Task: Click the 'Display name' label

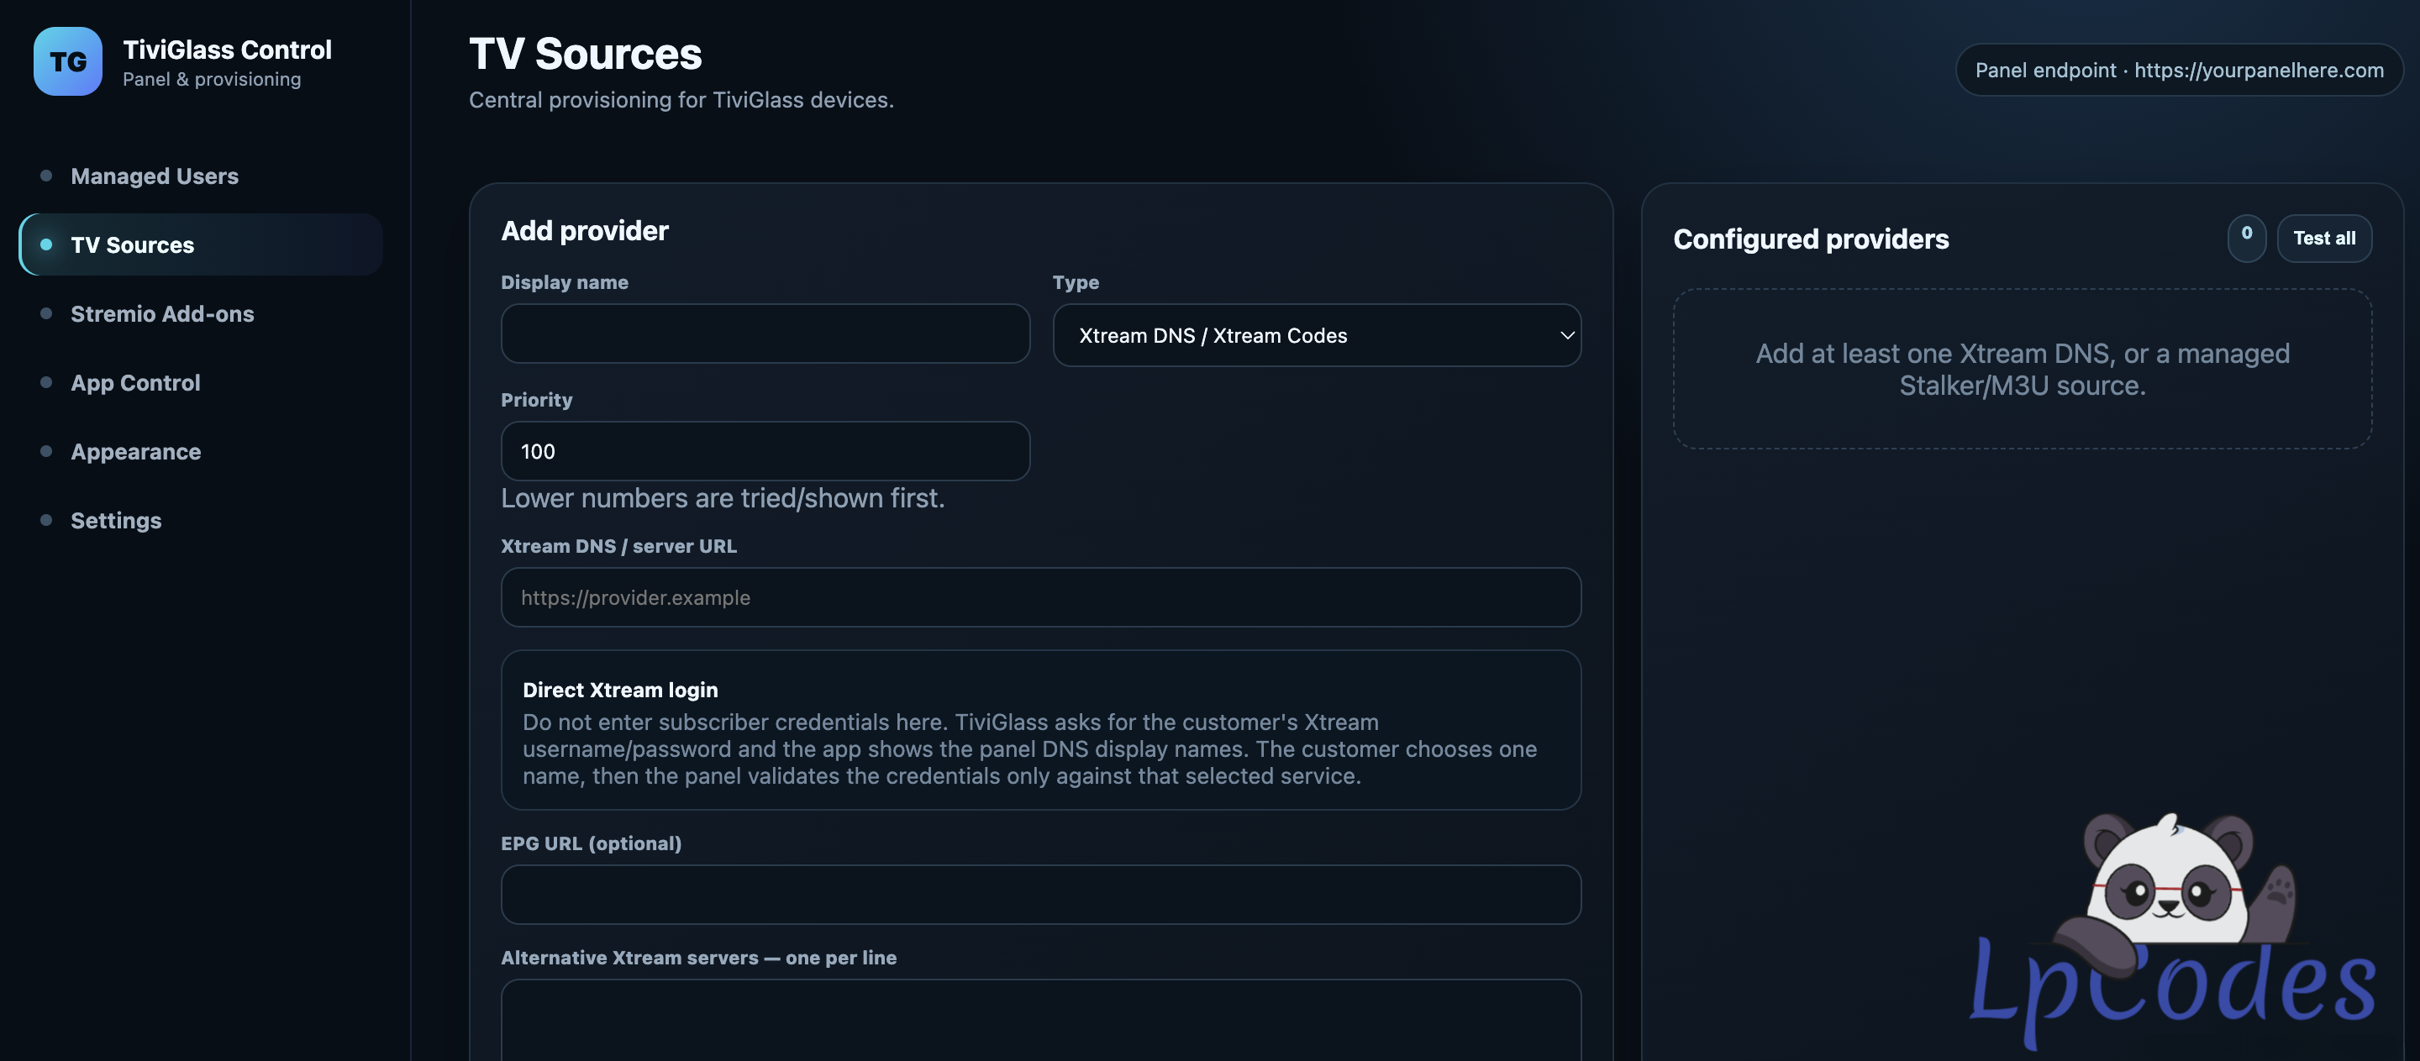Action: point(564,281)
